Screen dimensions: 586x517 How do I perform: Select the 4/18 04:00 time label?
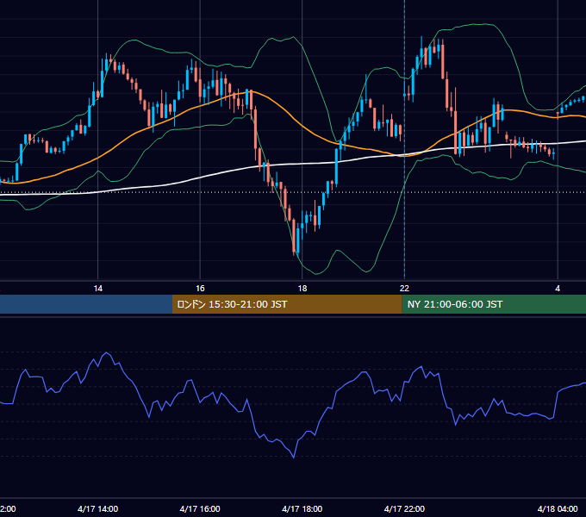558,508
